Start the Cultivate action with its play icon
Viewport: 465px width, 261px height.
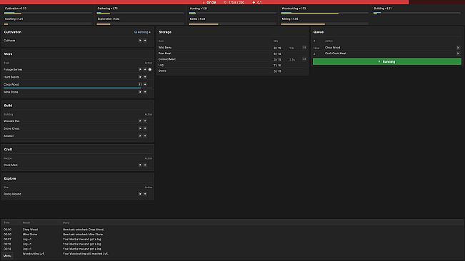click(140, 41)
